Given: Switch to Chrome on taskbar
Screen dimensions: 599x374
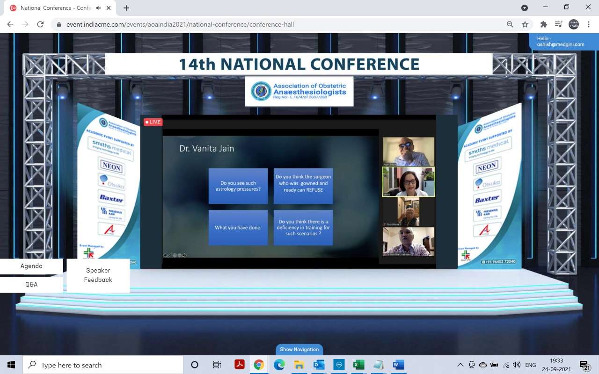Looking at the screenshot, I should click(259, 365).
